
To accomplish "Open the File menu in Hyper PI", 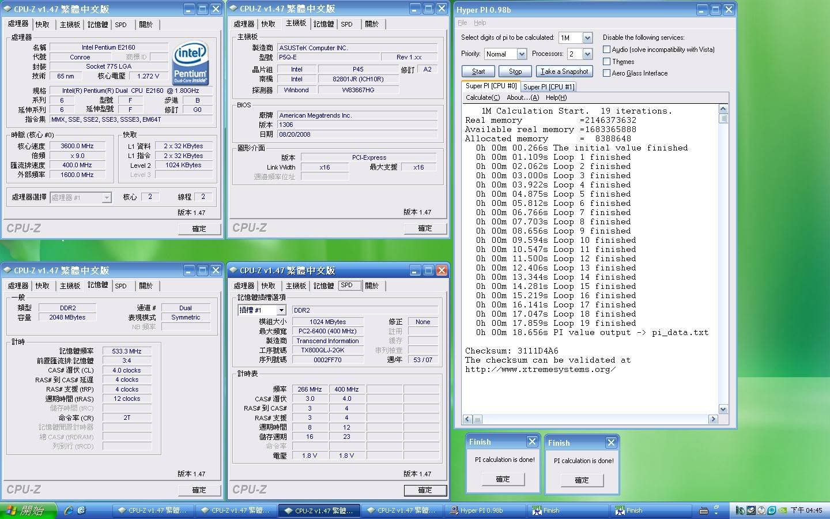I will tap(462, 23).
